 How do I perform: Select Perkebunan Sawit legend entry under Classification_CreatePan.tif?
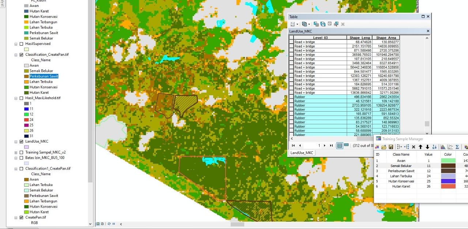(x=44, y=76)
